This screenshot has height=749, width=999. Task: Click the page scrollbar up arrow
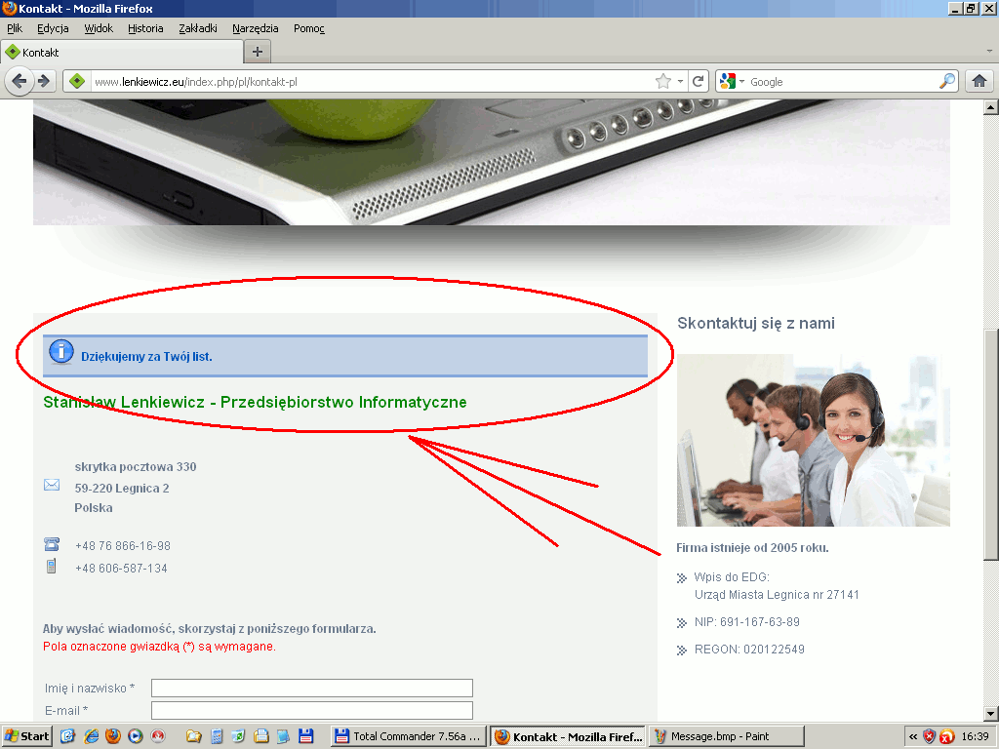(991, 107)
